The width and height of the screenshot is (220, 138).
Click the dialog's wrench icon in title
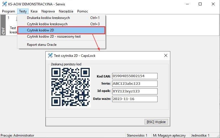50,55
